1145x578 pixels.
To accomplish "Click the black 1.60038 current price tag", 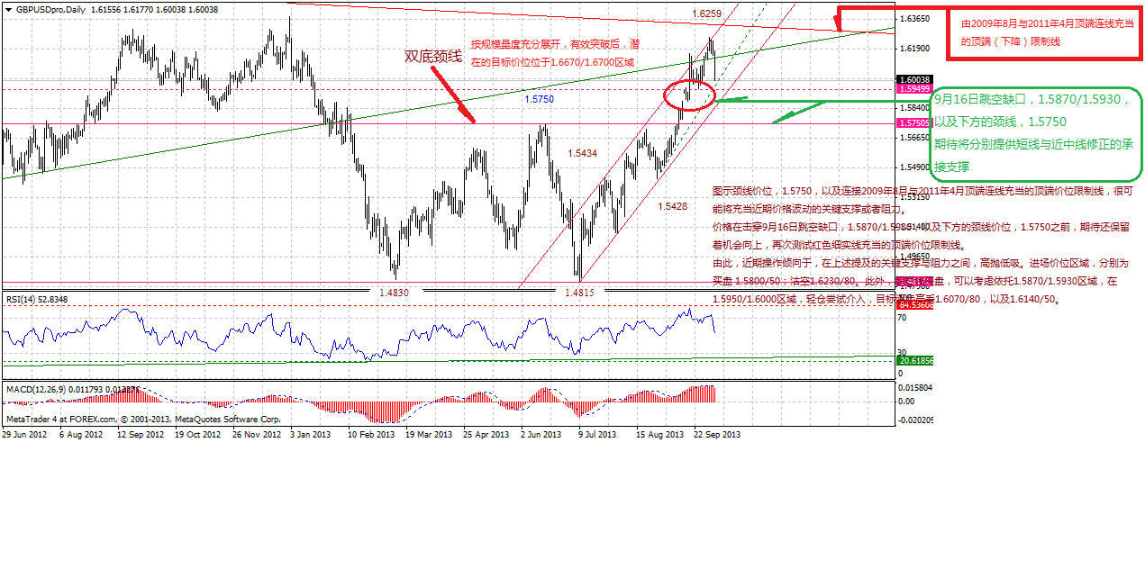I will pos(914,79).
